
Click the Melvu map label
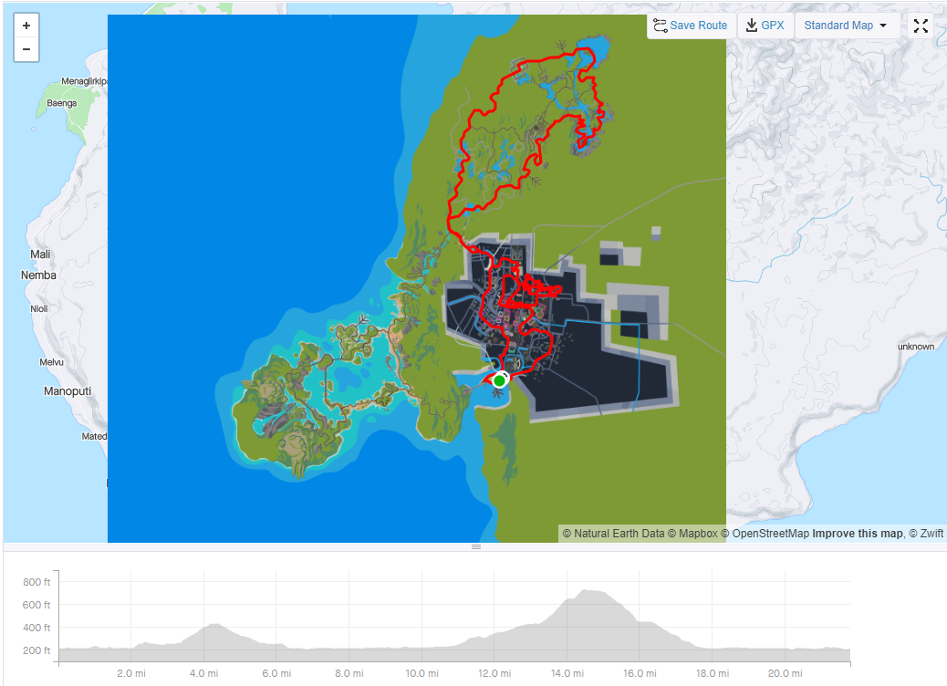click(x=51, y=362)
